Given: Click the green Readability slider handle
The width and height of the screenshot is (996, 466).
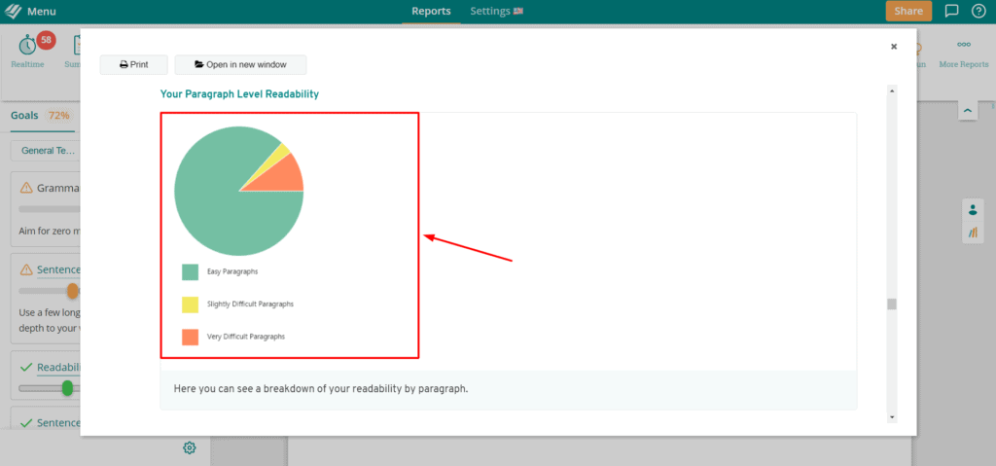Looking at the screenshot, I should tap(67, 388).
